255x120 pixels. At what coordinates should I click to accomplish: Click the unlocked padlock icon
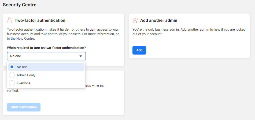point(10,20)
